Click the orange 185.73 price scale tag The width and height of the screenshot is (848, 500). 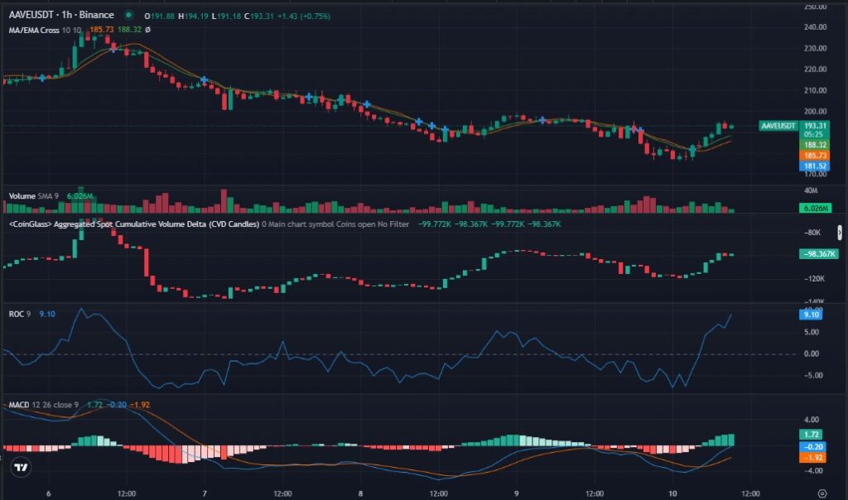pyautogui.click(x=815, y=156)
